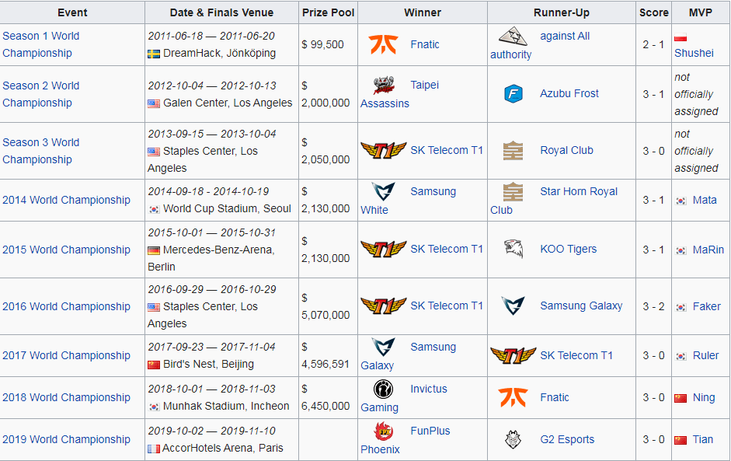Open the Season 1 World Championship link
731x461 pixels.
40,44
